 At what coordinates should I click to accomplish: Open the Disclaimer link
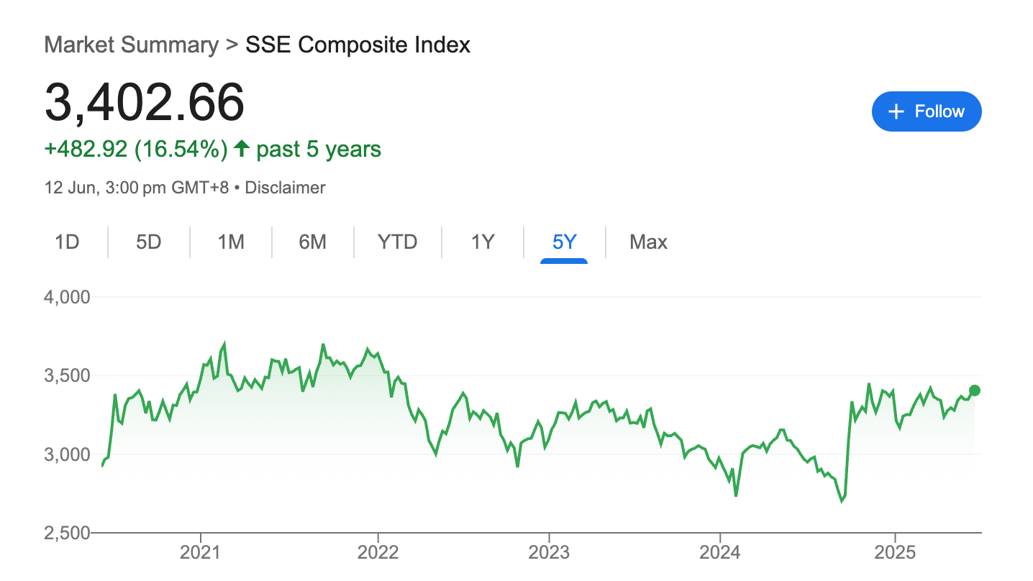pyautogui.click(x=286, y=188)
